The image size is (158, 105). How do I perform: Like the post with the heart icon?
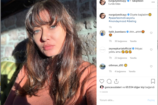point(102,81)
